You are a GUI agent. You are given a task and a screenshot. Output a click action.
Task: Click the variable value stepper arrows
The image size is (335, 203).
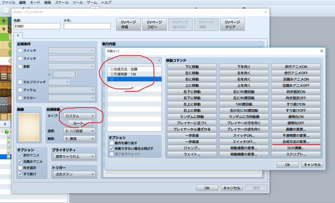[75, 74]
